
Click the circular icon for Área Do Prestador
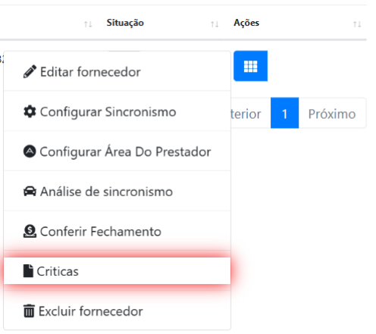[30, 151]
